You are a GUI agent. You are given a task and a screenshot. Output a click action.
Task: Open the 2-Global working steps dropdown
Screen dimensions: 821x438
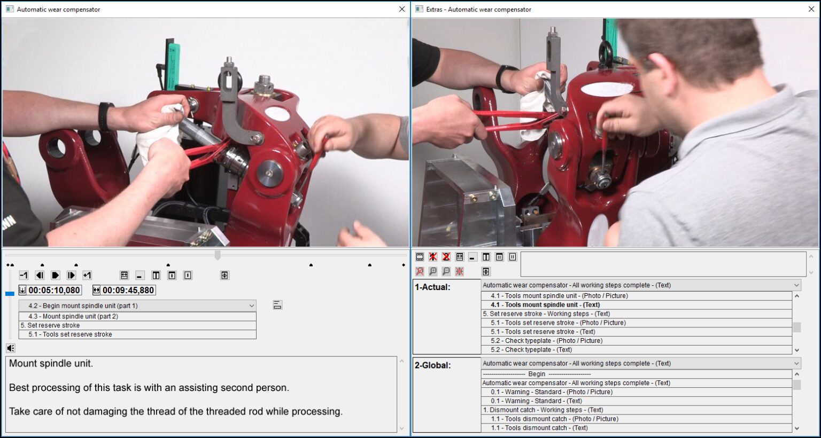click(x=796, y=363)
